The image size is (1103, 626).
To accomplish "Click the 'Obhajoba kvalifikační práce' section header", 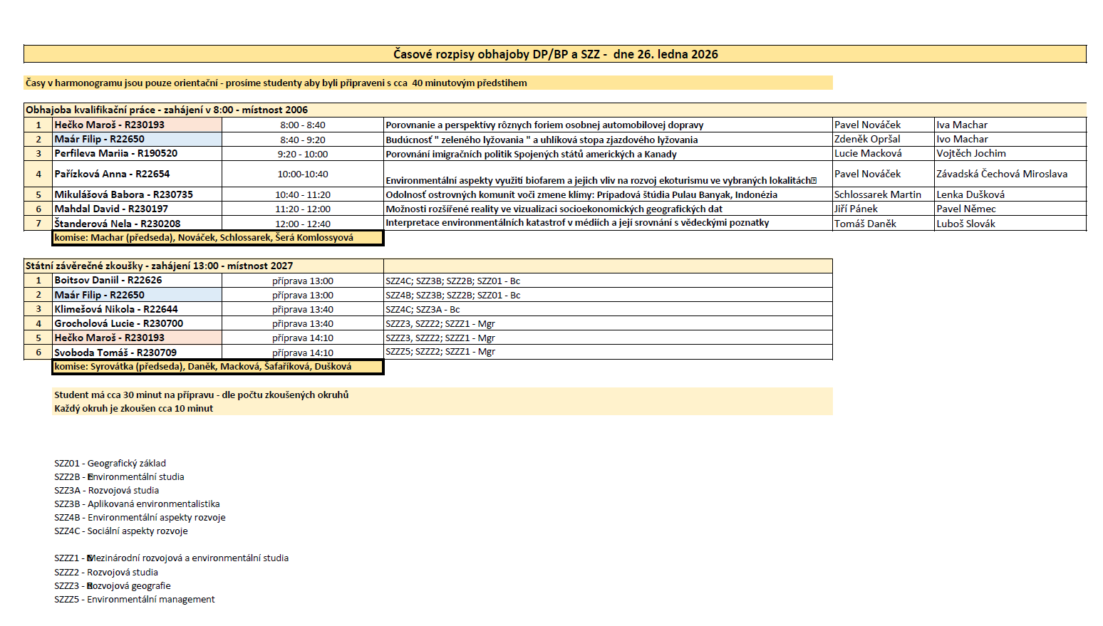I will coord(167,110).
